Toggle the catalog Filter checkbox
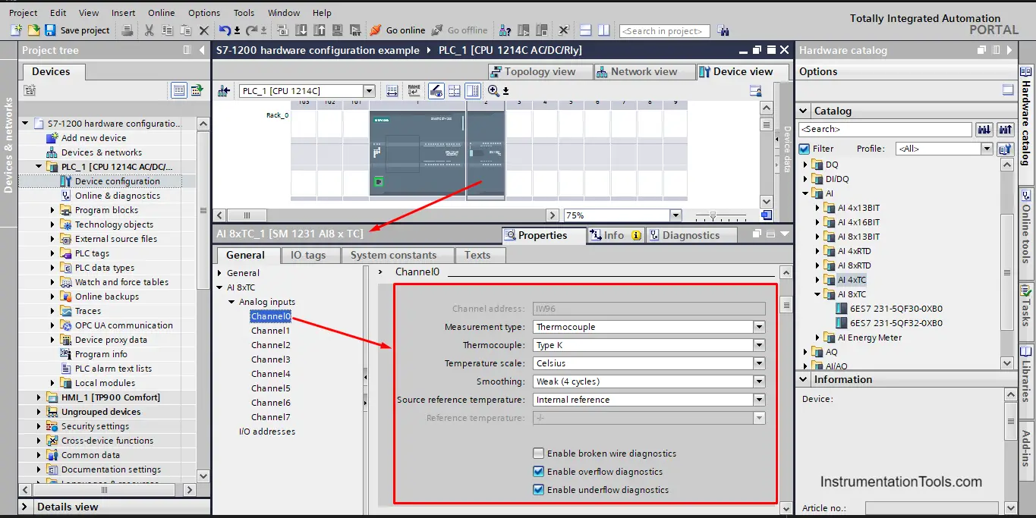Screen dimensions: 1036x518 coord(805,149)
